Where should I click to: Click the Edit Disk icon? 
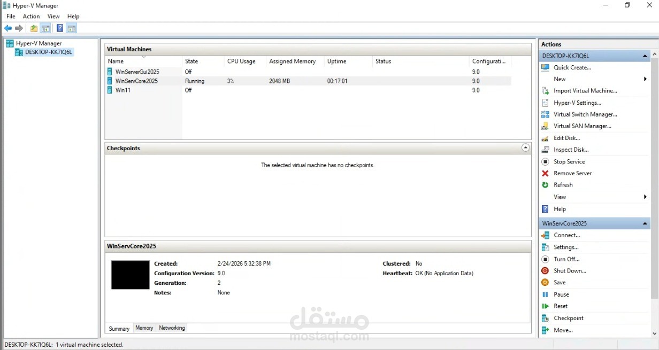coord(545,138)
